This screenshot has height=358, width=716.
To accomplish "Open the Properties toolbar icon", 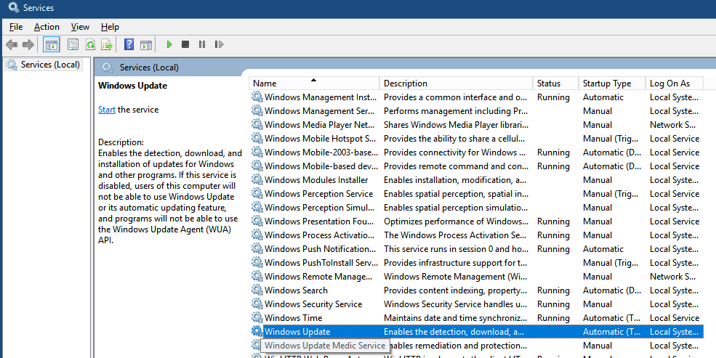I will pyautogui.click(x=73, y=45).
